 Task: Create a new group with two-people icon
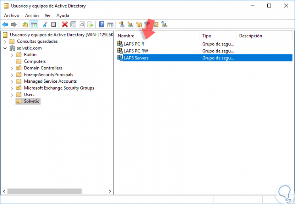(x=130, y=25)
